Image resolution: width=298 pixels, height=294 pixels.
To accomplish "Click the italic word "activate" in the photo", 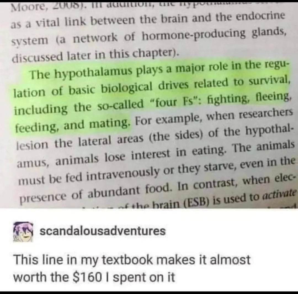I will click(x=279, y=195).
